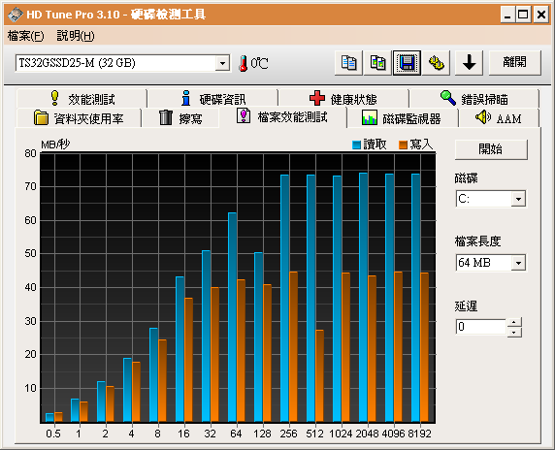The width and height of the screenshot is (555, 450).
Task: Switch to the 資料夾使用率 tab
Action: pos(79,118)
